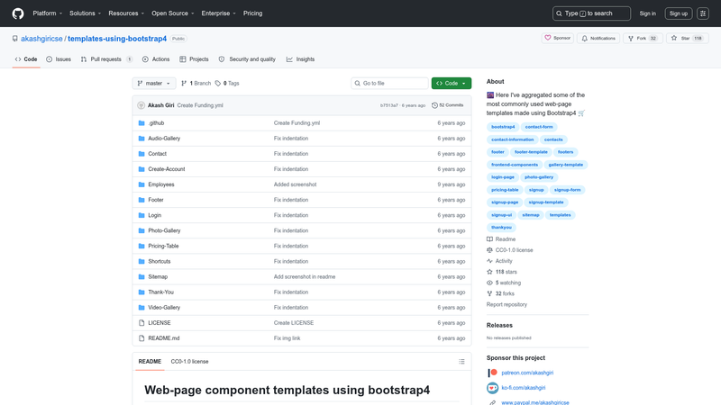
Task: Switch to the Issues tab
Action: coord(59,59)
